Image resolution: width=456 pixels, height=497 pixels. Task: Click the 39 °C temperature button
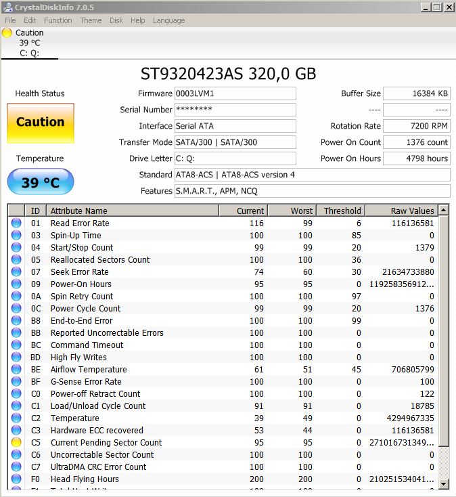point(41,181)
